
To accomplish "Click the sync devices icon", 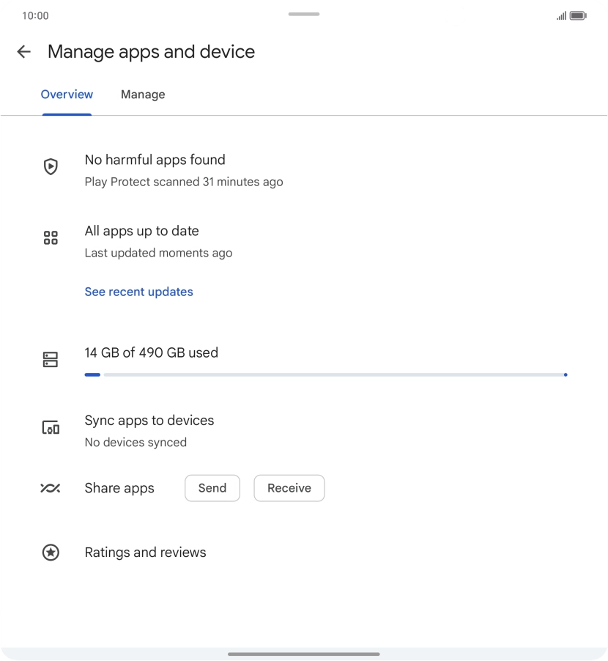I will [x=51, y=428].
